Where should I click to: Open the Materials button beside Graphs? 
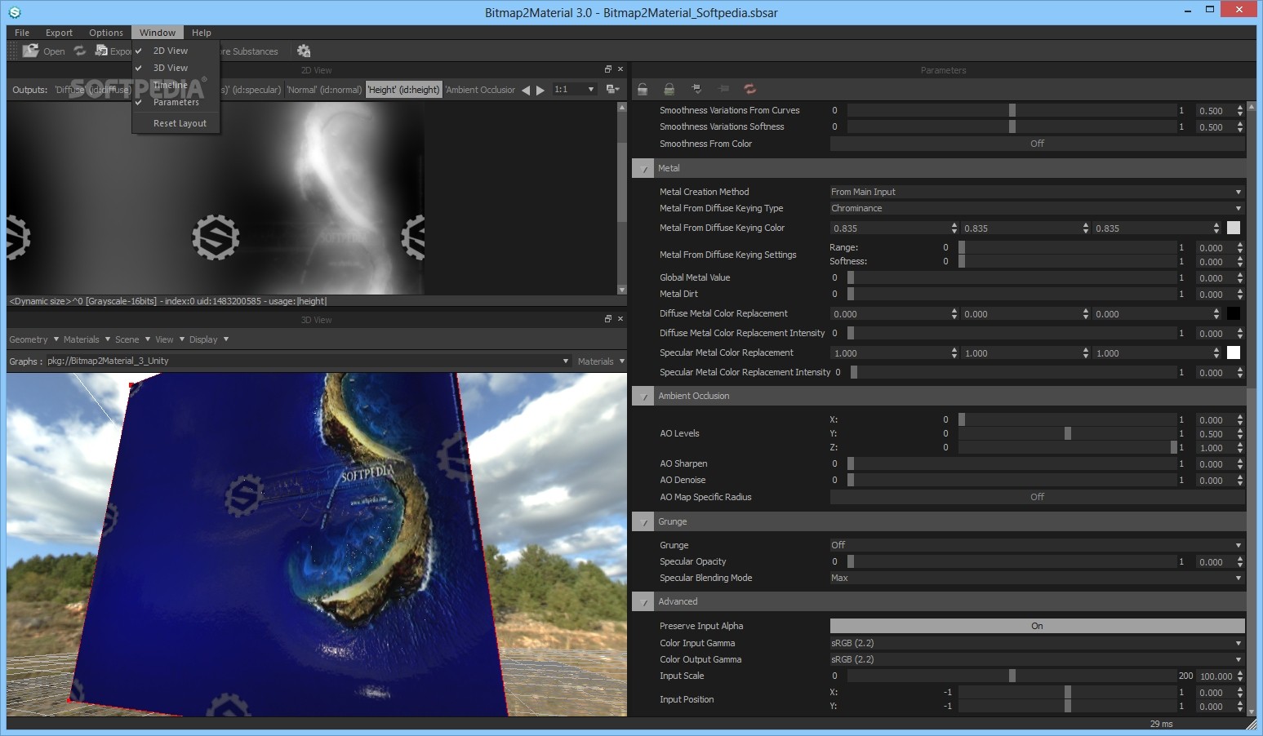(601, 361)
